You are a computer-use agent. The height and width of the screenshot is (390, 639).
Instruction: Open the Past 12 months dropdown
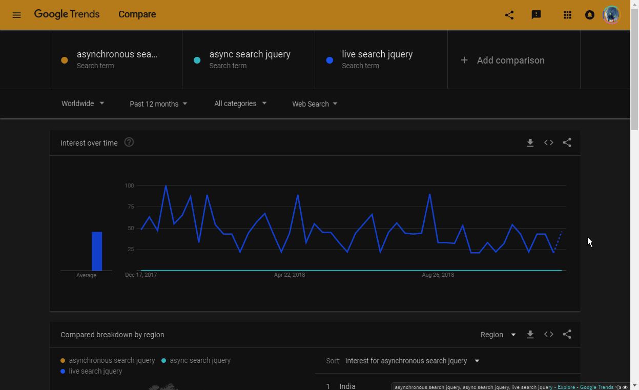pyautogui.click(x=158, y=104)
